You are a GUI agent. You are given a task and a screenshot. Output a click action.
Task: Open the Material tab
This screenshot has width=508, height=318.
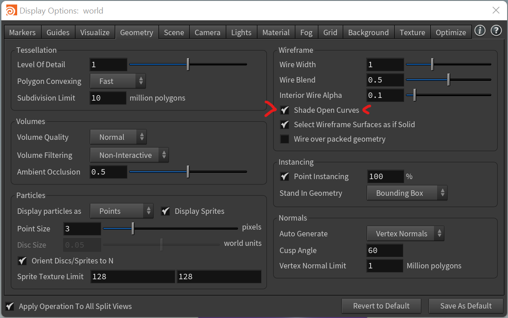(x=276, y=32)
